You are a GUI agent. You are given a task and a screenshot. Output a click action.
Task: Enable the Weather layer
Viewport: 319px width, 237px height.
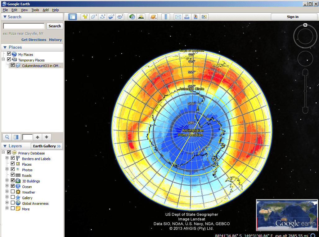13,192
